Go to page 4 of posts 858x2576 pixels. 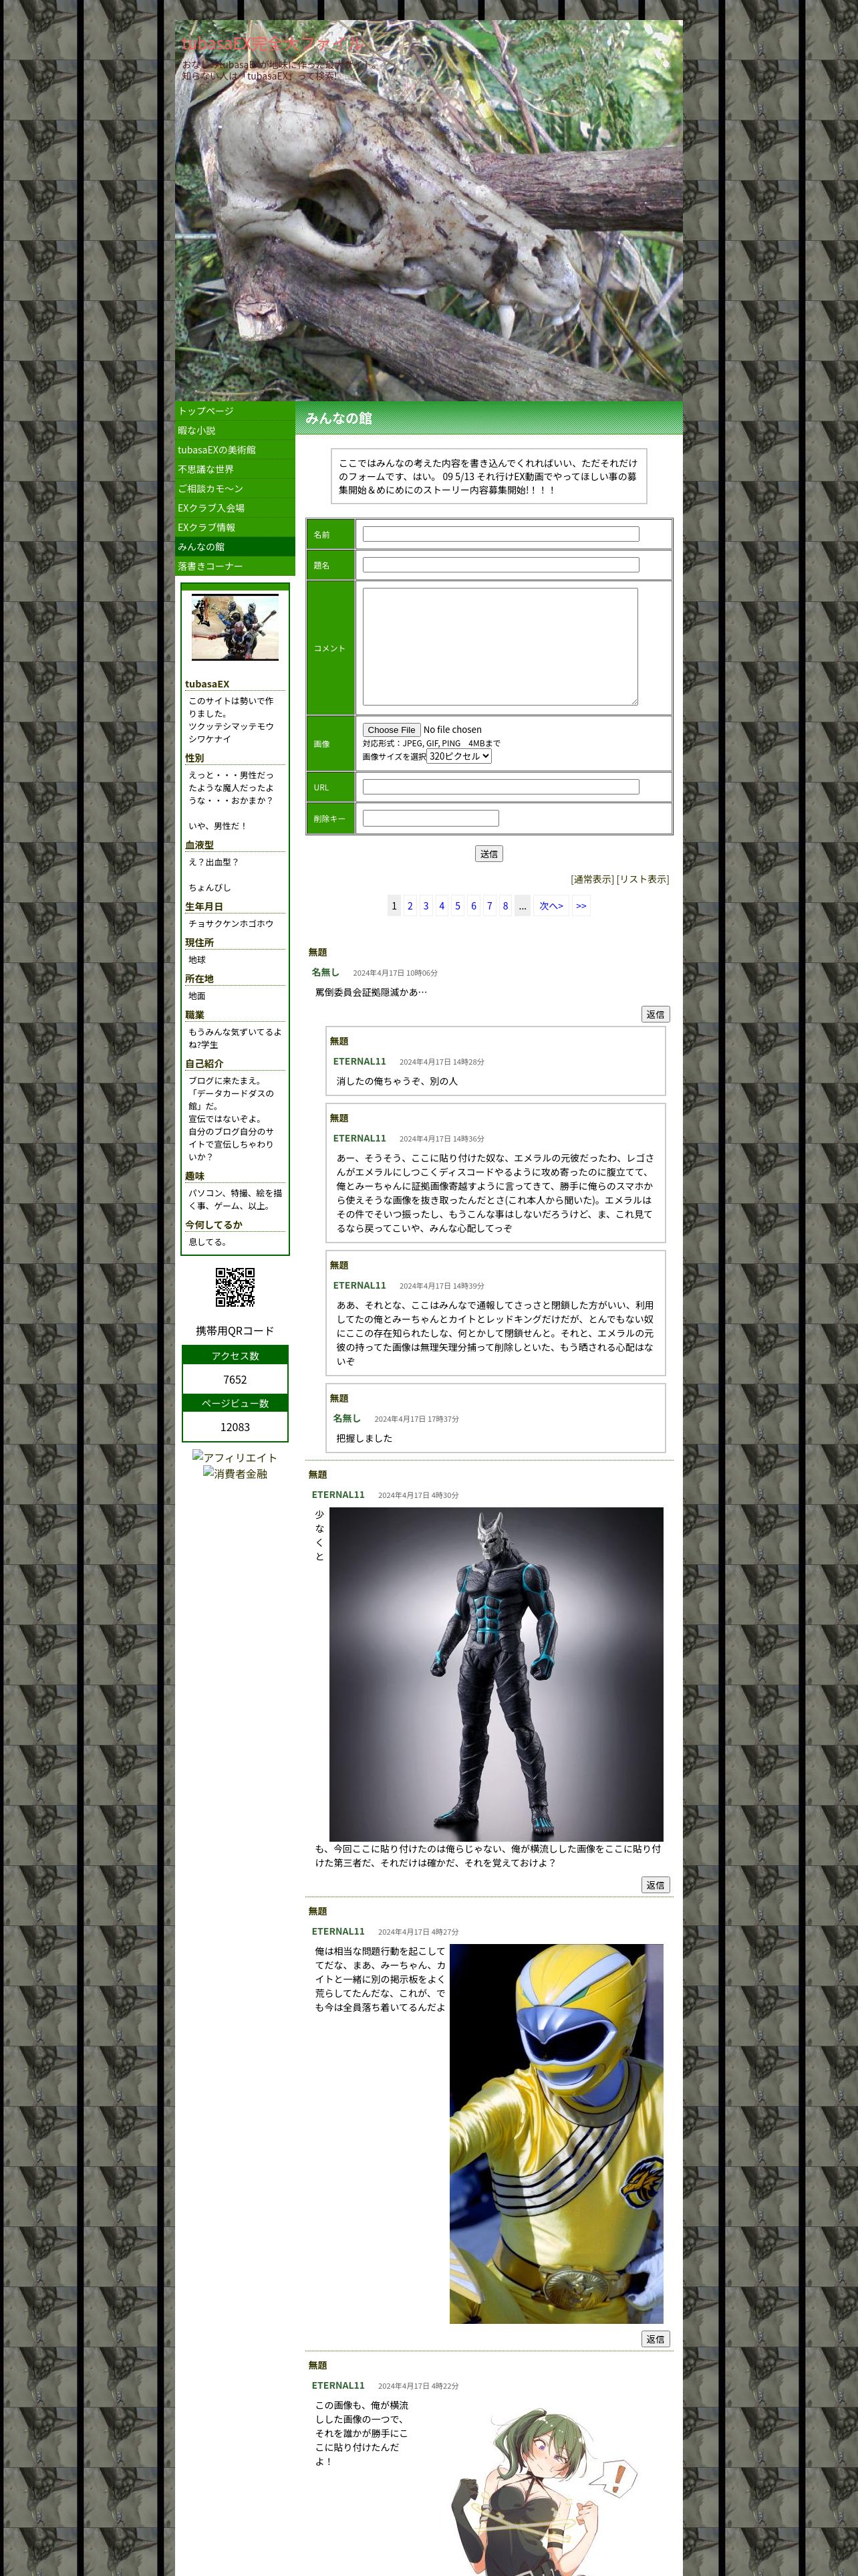coord(442,906)
